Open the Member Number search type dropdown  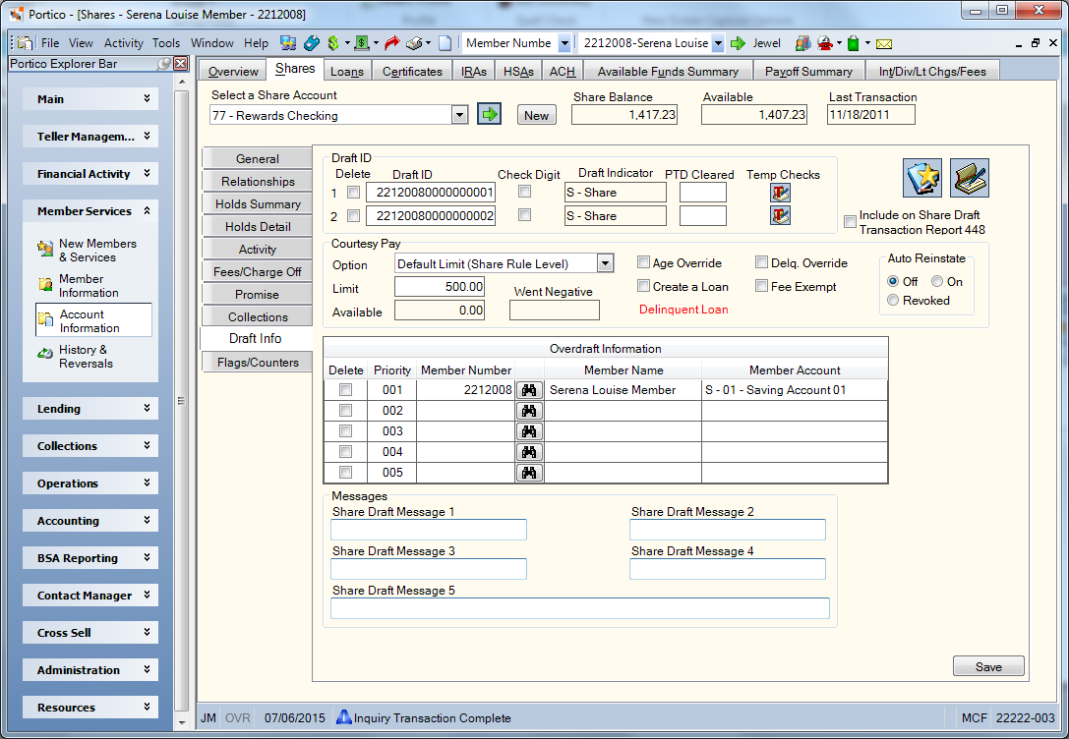[564, 43]
